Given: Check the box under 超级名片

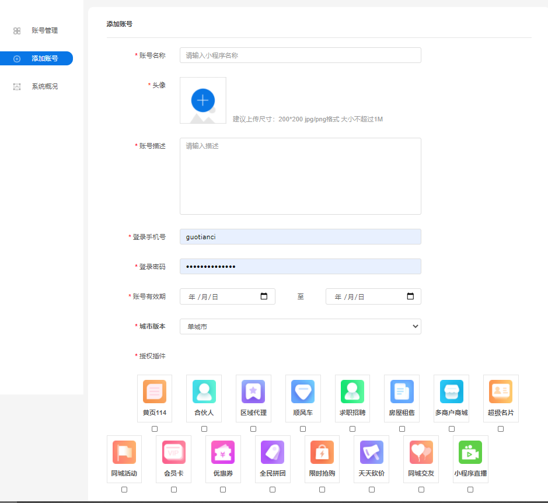Looking at the screenshot, I should pyautogui.click(x=501, y=429).
